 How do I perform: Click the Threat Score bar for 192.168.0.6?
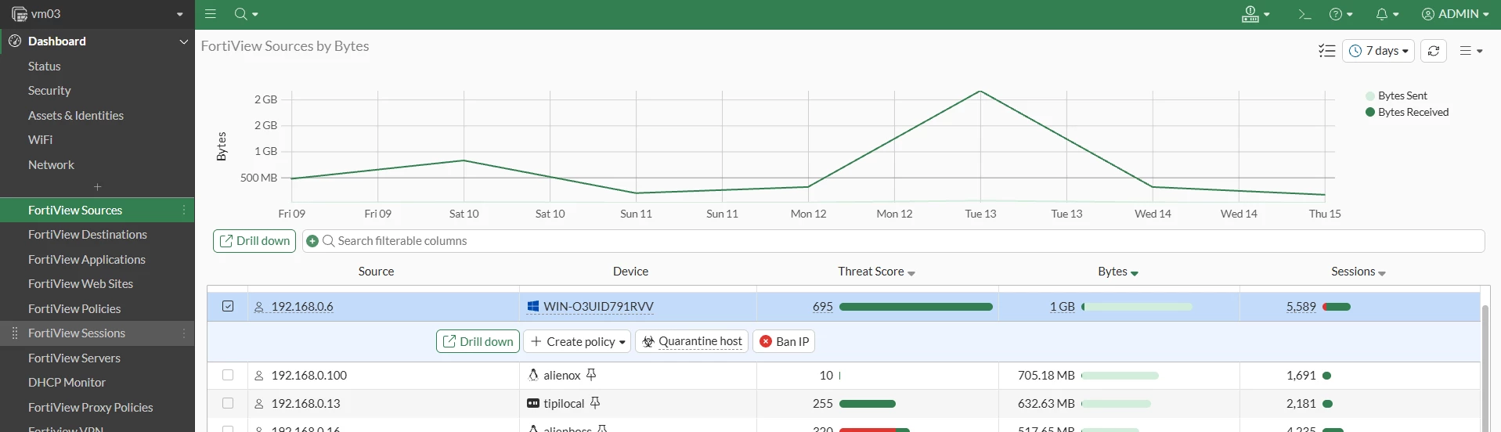tap(915, 307)
